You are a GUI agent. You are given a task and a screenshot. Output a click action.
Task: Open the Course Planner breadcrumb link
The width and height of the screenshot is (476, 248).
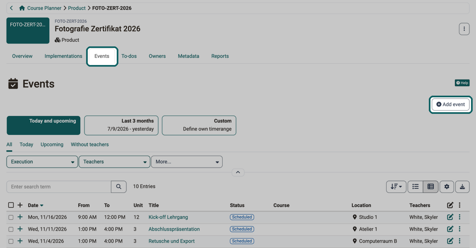click(x=44, y=8)
